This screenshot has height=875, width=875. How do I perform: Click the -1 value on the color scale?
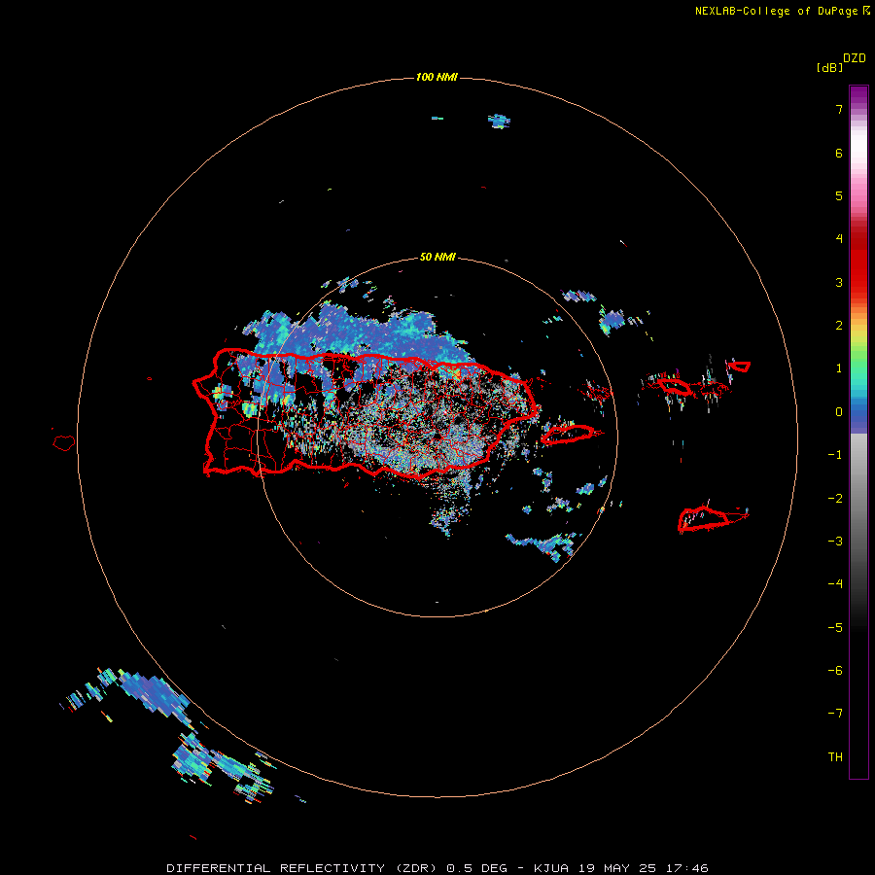coord(835,455)
